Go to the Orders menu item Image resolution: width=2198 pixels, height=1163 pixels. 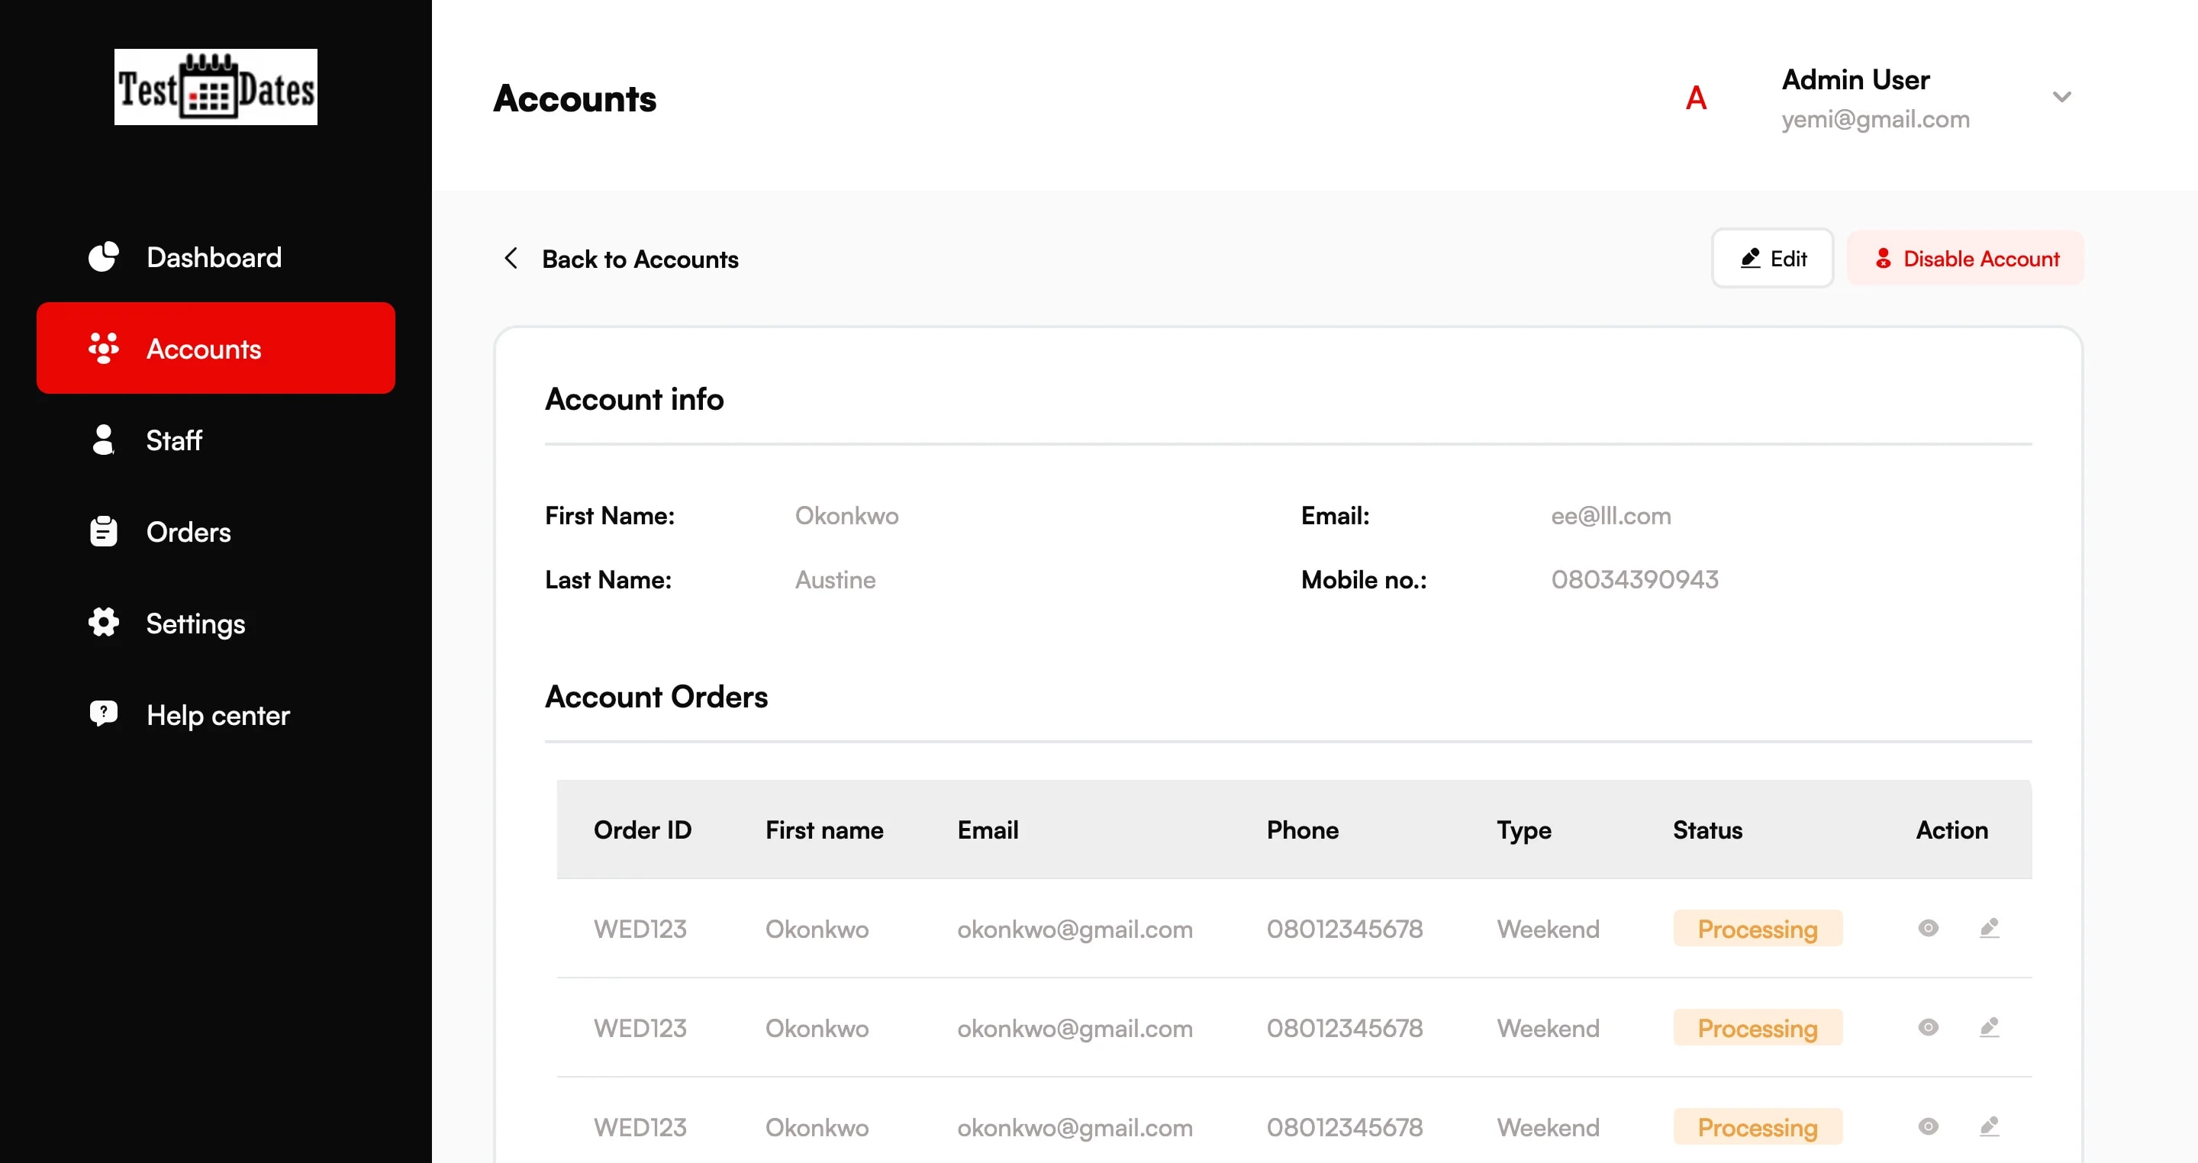point(188,532)
